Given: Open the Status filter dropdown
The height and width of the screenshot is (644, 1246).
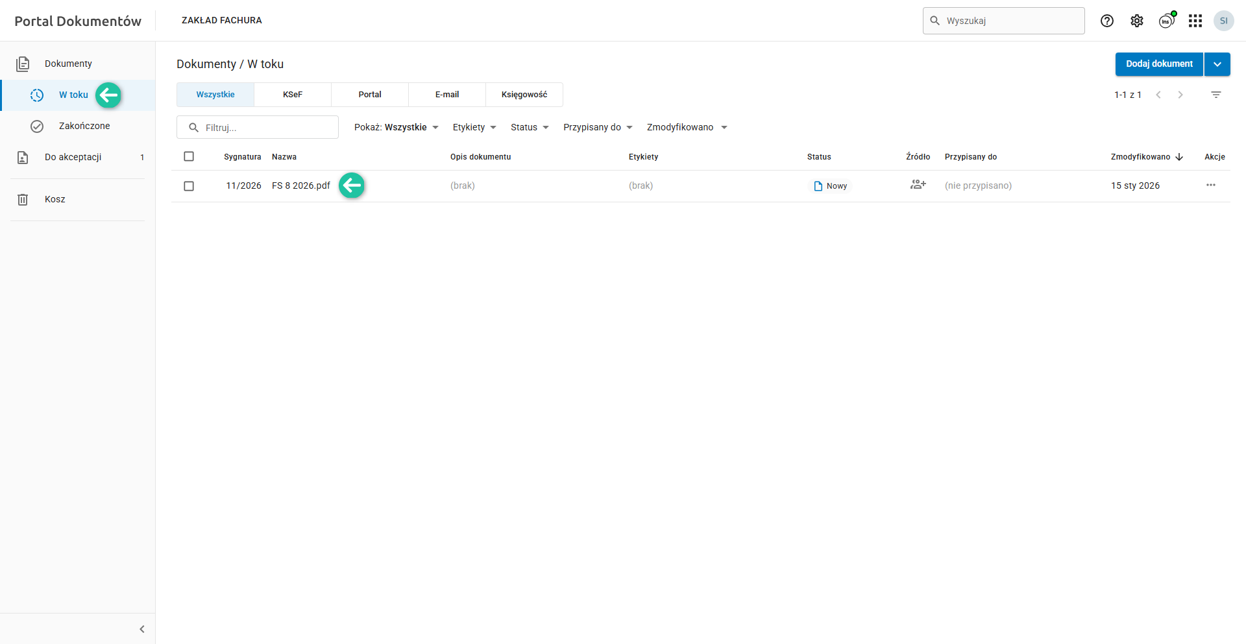Looking at the screenshot, I should 530,127.
